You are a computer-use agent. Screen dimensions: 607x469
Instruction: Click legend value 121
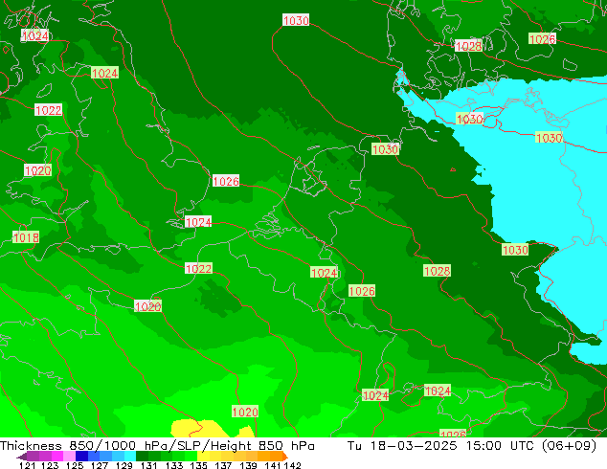point(28,465)
